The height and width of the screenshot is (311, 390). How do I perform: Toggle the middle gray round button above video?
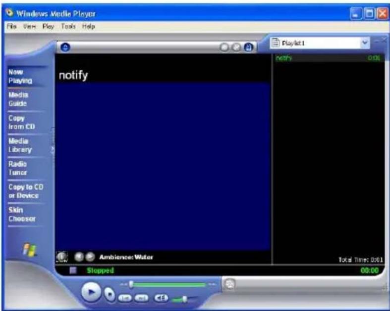(x=236, y=47)
